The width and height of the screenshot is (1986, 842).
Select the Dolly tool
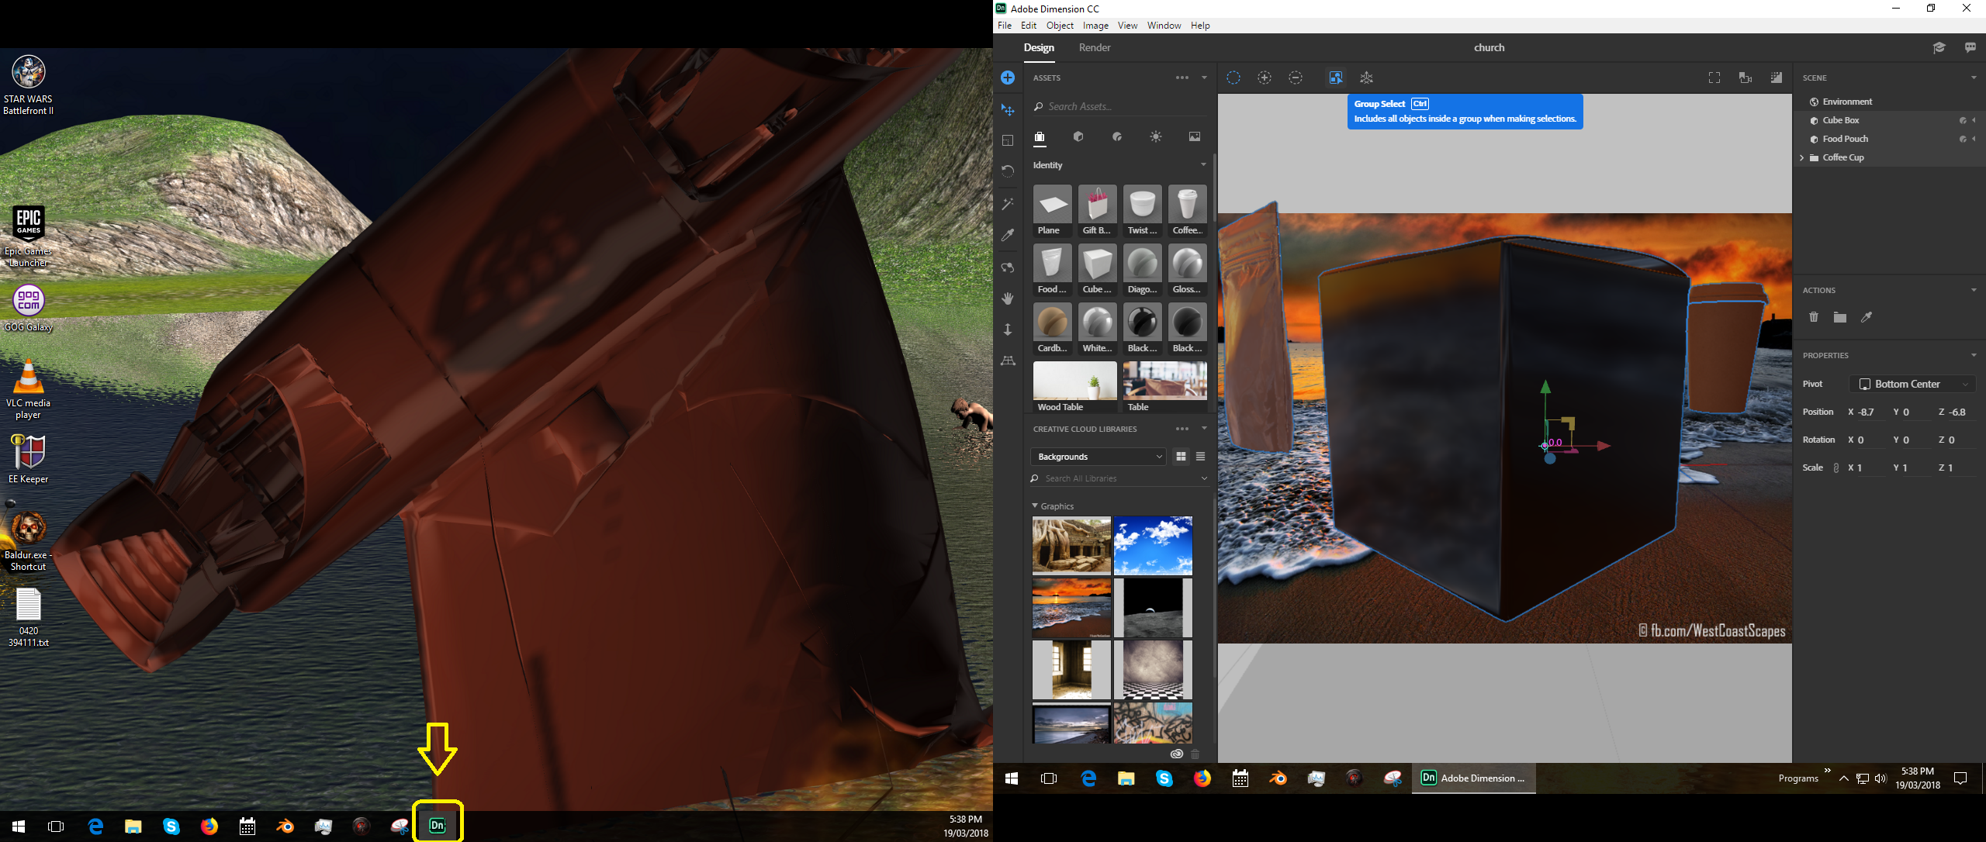coord(1008,330)
